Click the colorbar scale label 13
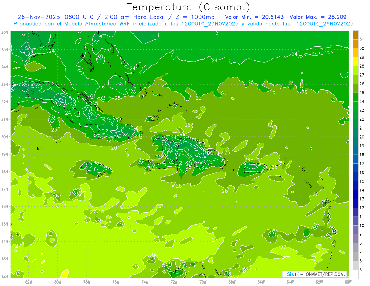The width and height of the screenshot is (370, 286). pos(362,199)
